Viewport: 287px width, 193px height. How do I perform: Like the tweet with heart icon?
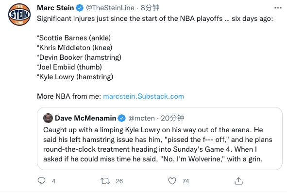pos(172,181)
